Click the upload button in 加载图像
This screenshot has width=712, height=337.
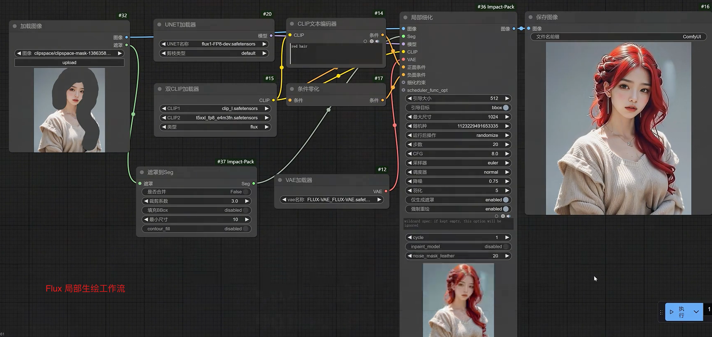(69, 63)
